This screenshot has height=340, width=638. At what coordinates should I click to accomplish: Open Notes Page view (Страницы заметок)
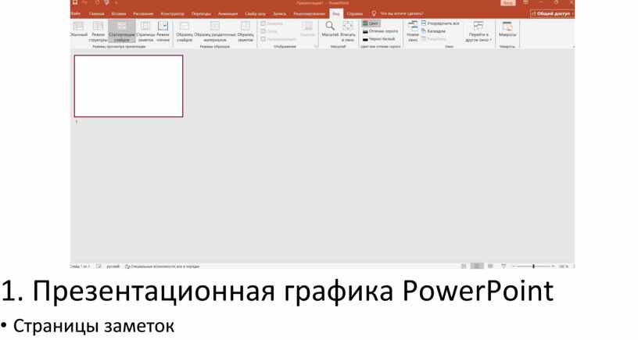coord(145,30)
